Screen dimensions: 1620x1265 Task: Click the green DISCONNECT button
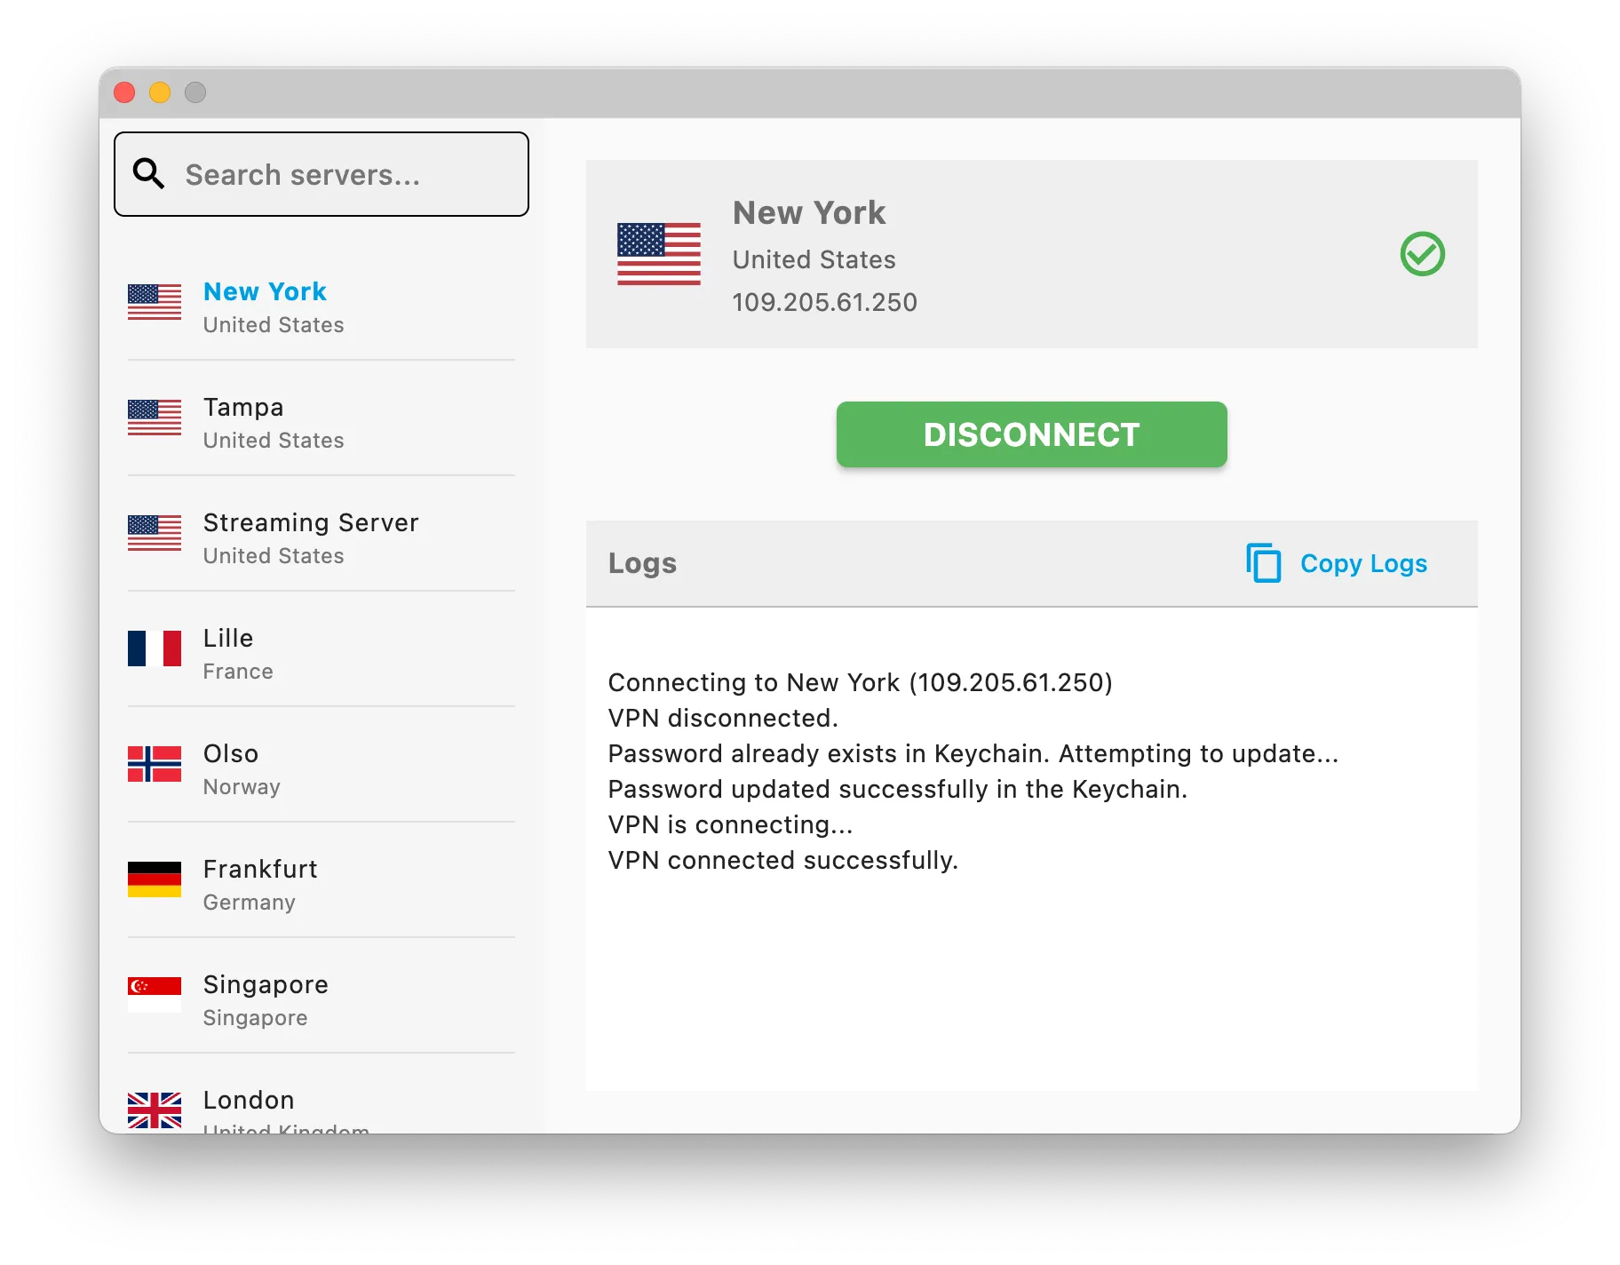pos(1032,434)
